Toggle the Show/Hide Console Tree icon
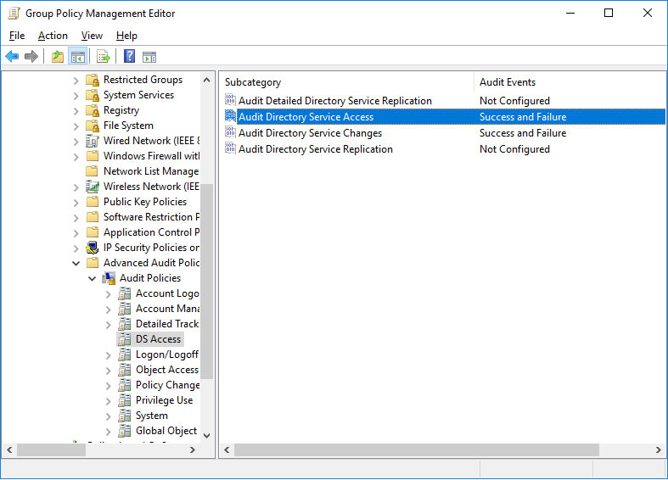Viewport: 668px width, 480px height. [x=78, y=56]
